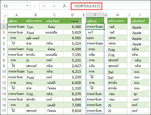Image resolution: width=151 pixels, height=115 pixels.
Task: Select row 13 header
Action: point(4,88)
